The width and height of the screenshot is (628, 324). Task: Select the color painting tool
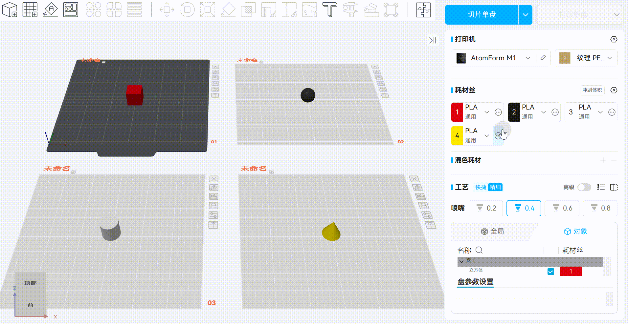click(309, 10)
